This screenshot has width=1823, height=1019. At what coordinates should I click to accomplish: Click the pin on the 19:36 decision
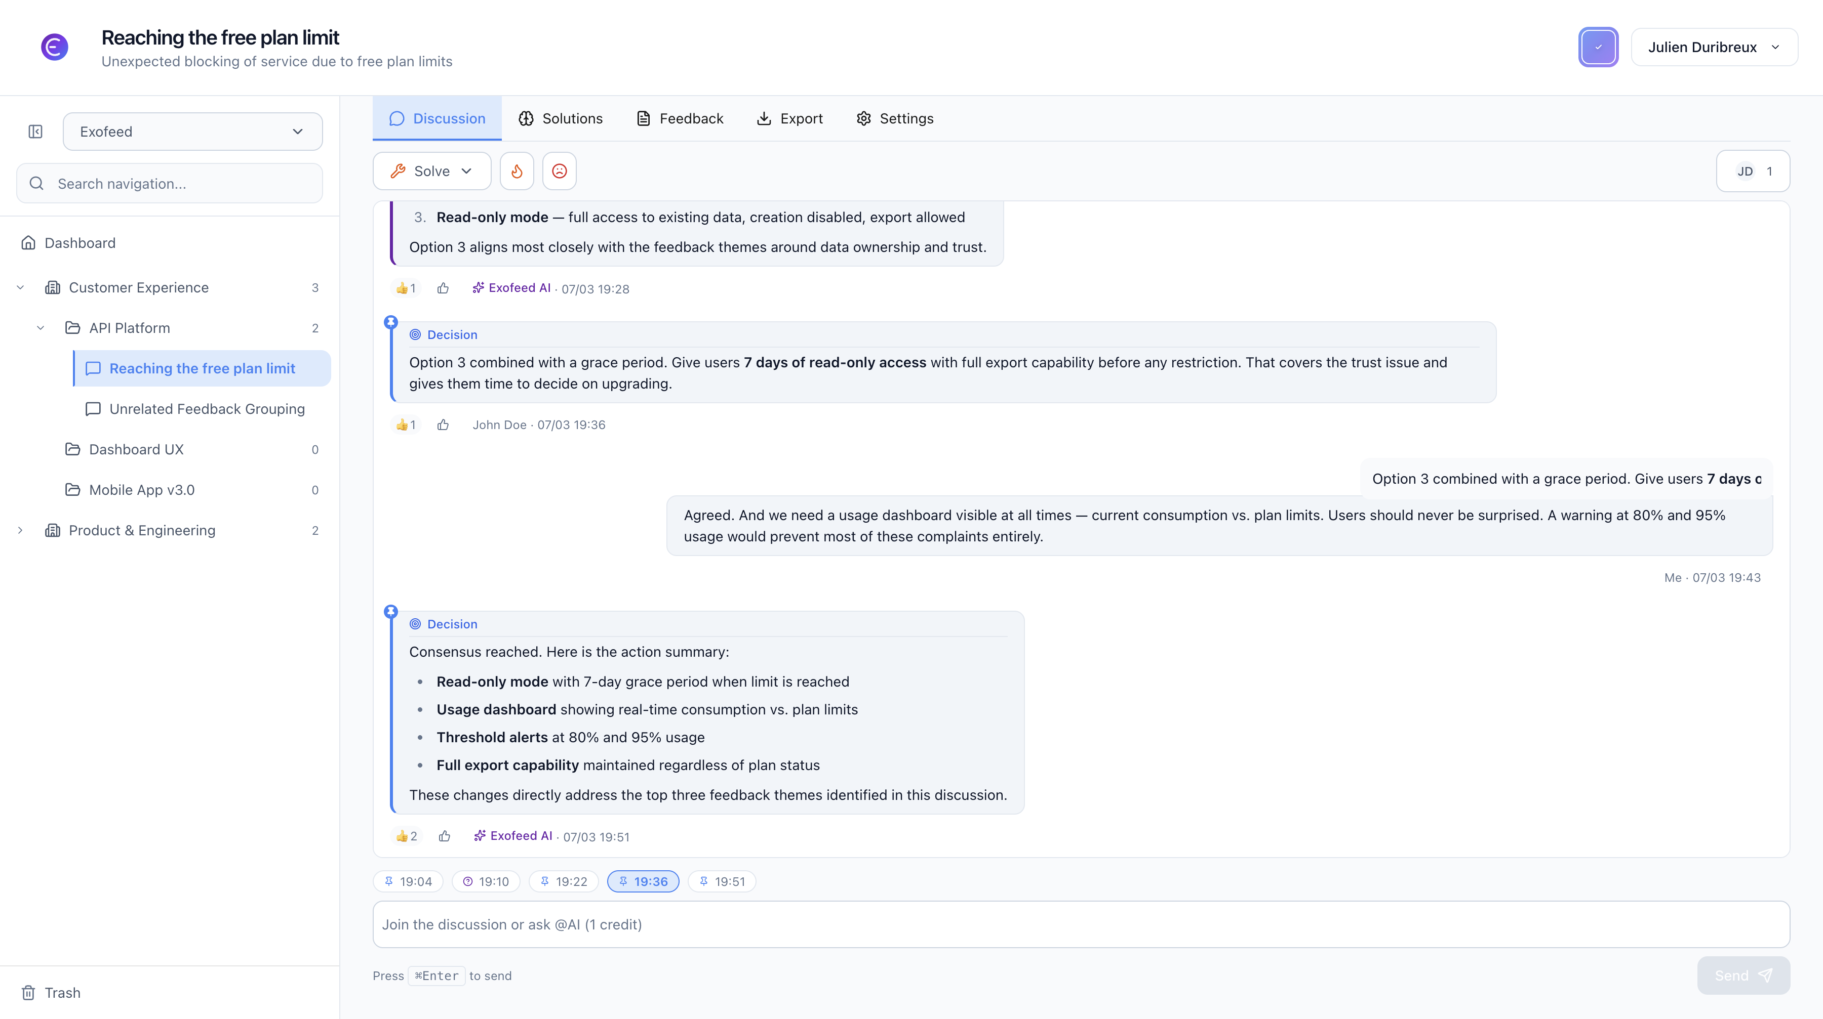point(390,322)
